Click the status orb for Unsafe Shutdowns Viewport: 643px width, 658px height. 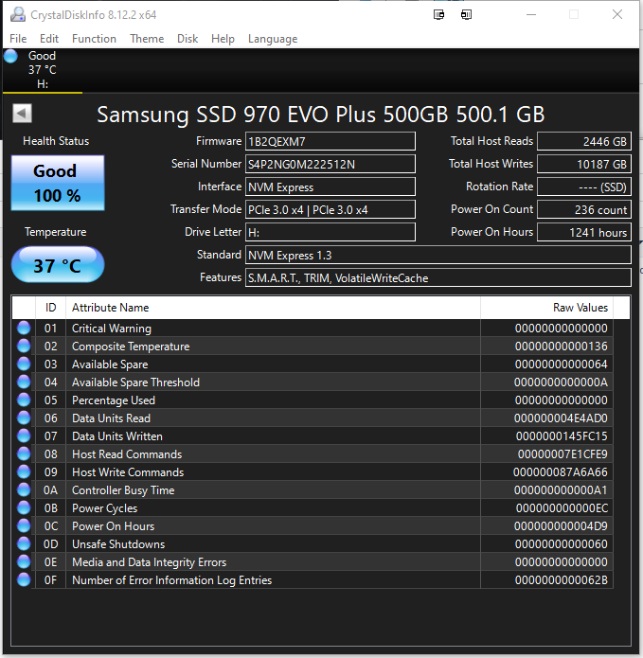click(24, 544)
